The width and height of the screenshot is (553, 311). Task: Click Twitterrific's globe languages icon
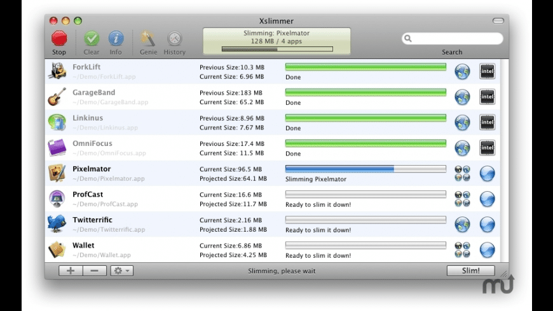coord(462,224)
